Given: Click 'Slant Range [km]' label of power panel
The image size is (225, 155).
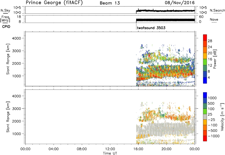Looking at the screenshot, I should 8,59.
